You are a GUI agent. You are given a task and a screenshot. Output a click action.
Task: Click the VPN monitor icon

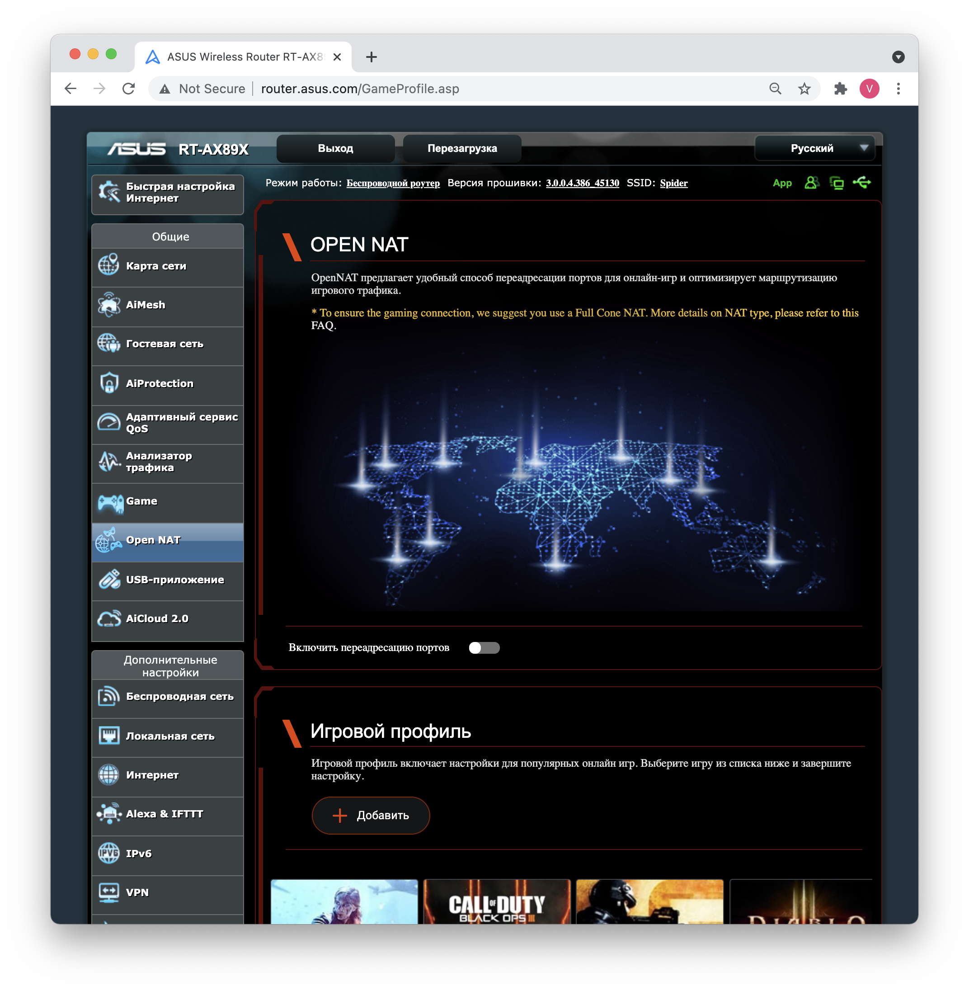108,892
